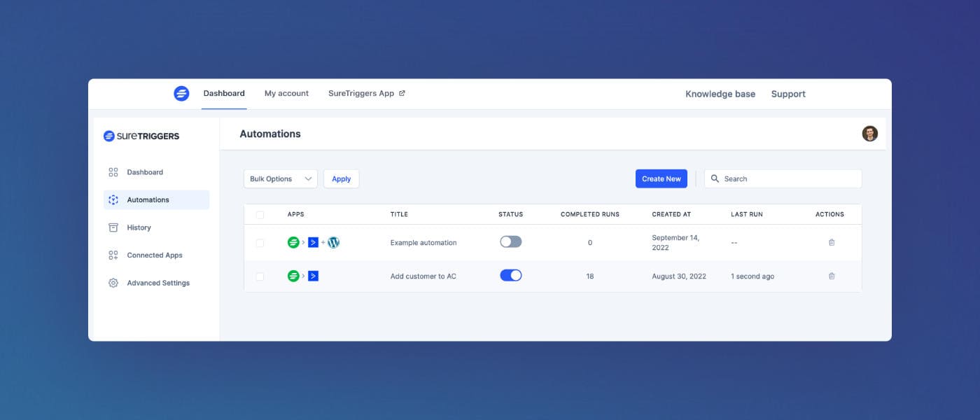This screenshot has width=980, height=420.
Task: Expand the Bulk Options dropdown
Action: pyautogui.click(x=281, y=178)
